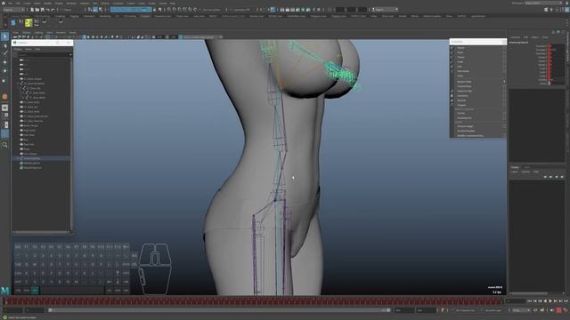Click the orange round icon in left toolbox
Screen dimensions: 570x320
(x=4, y=97)
